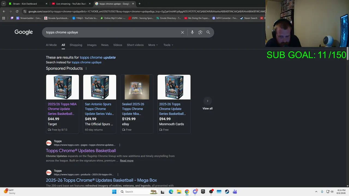Open more options for Sponsored Products
This screenshot has width=349, height=196.
tap(86, 69)
